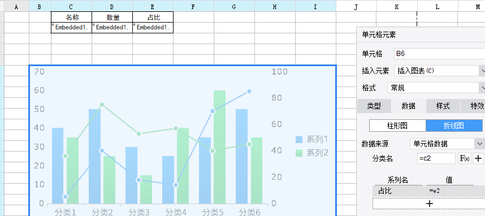Click the 系列2 green legend marker
The image size is (485, 216).
point(299,153)
